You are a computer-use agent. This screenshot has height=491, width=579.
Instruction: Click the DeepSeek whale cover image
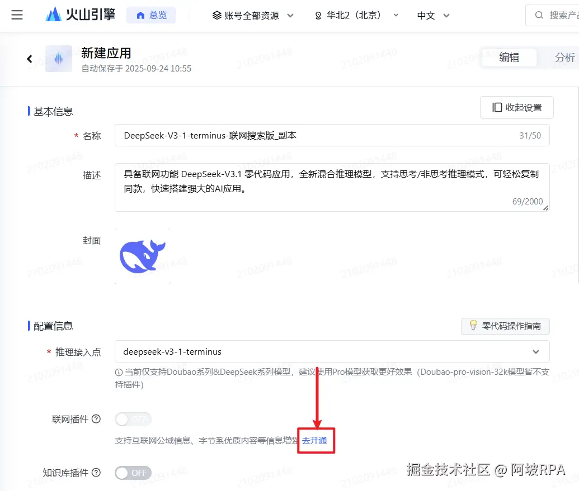[143, 256]
